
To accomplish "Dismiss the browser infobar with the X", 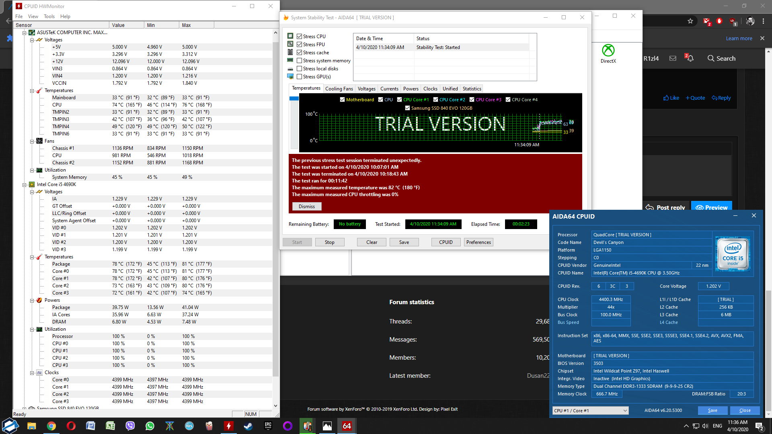I will click(762, 38).
